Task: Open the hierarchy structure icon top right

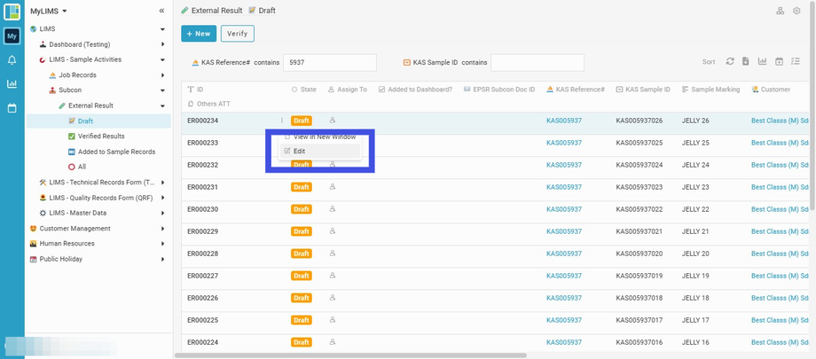Action: tap(781, 11)
